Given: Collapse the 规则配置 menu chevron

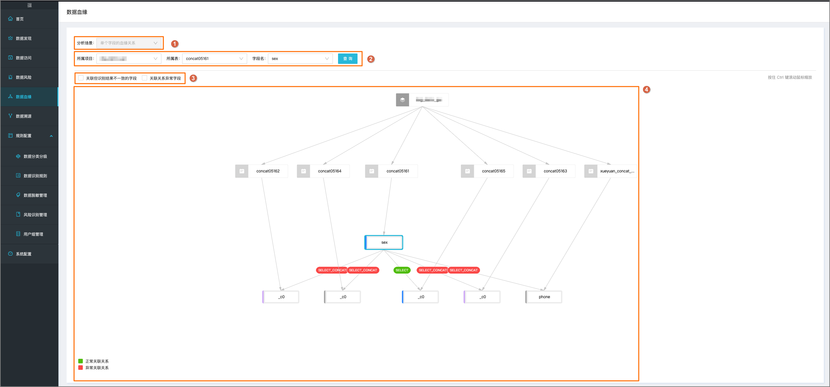Looking at the screenshot, I should 51,136.
